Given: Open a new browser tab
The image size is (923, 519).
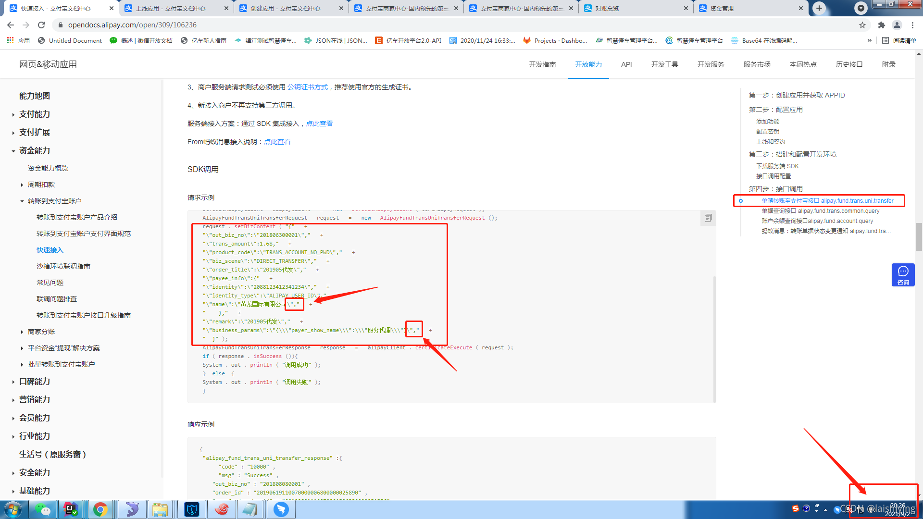Looking at the screenshot, I should coord(819,8).
